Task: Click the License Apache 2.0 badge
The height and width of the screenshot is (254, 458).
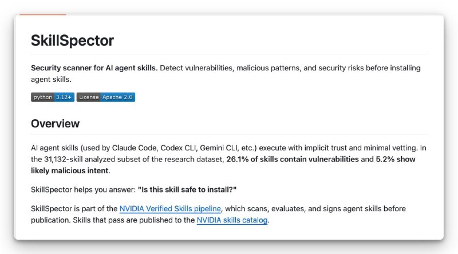Action: [106, 97]
